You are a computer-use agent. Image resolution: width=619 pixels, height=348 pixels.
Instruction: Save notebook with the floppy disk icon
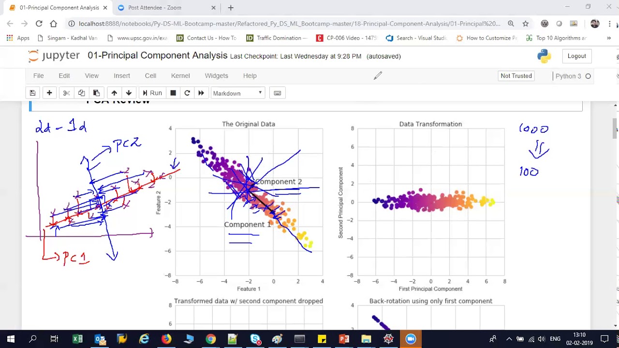coord(32,93)
